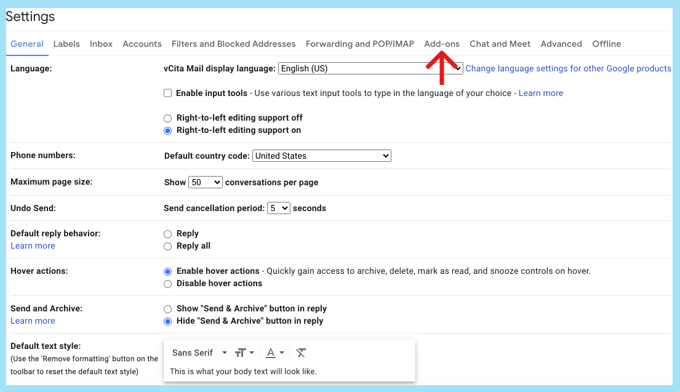Enable input tools checkbox
Viewport: 680px width, 392px height.
coord(167,92)
